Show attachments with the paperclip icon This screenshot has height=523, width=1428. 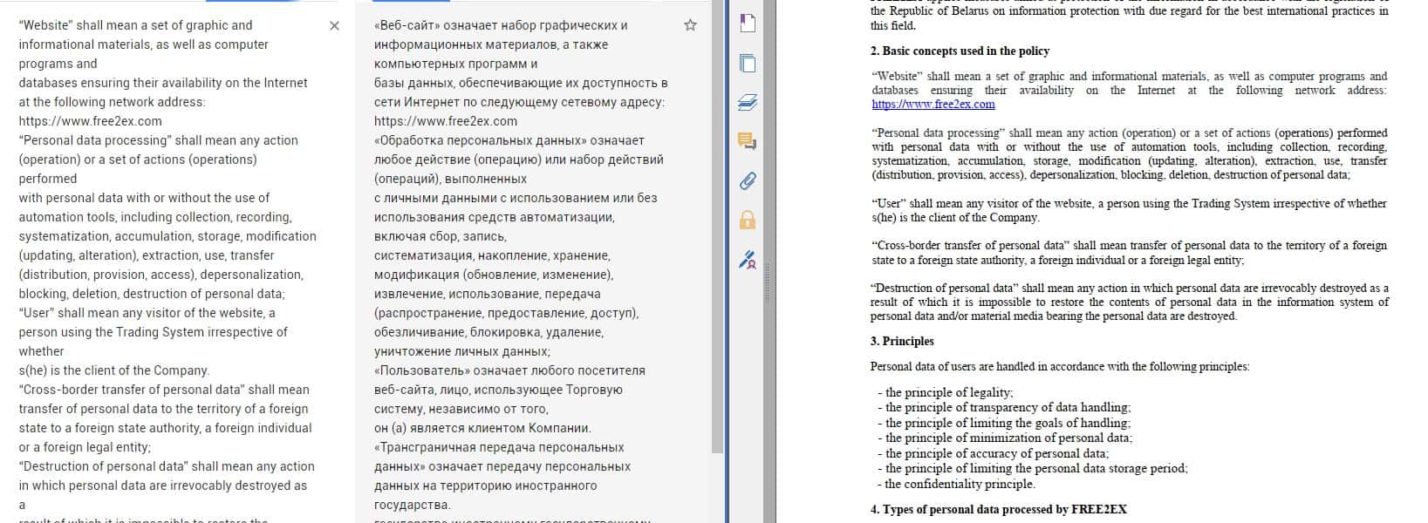click(x=747, y=180)
